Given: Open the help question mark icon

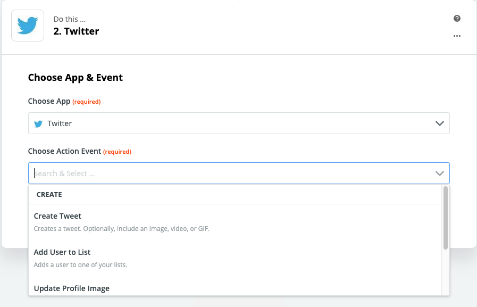Looking at the screenshot, I should [457, 18].
